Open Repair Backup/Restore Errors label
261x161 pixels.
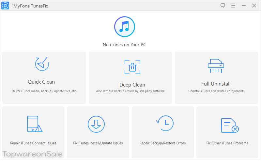click(162, 143)
